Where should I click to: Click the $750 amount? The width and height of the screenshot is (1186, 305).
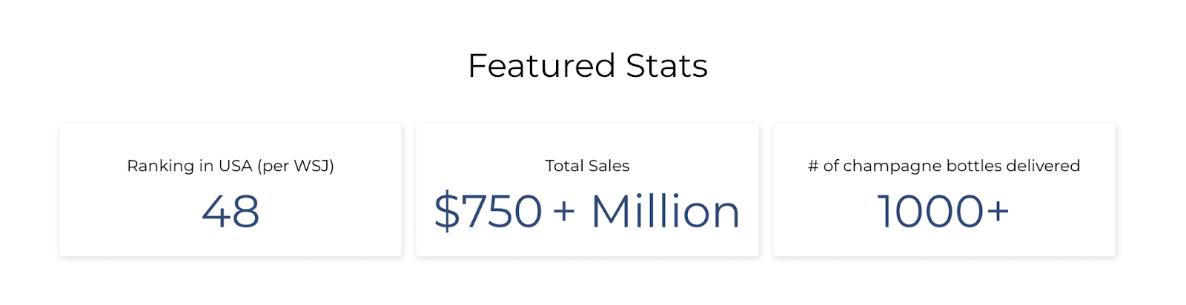pos(488,212)
